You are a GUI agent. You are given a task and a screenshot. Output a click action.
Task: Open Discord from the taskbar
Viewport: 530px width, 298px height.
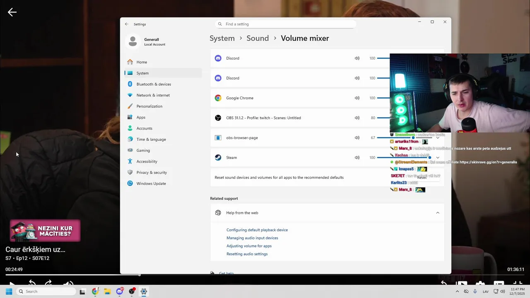coord(120,292)
